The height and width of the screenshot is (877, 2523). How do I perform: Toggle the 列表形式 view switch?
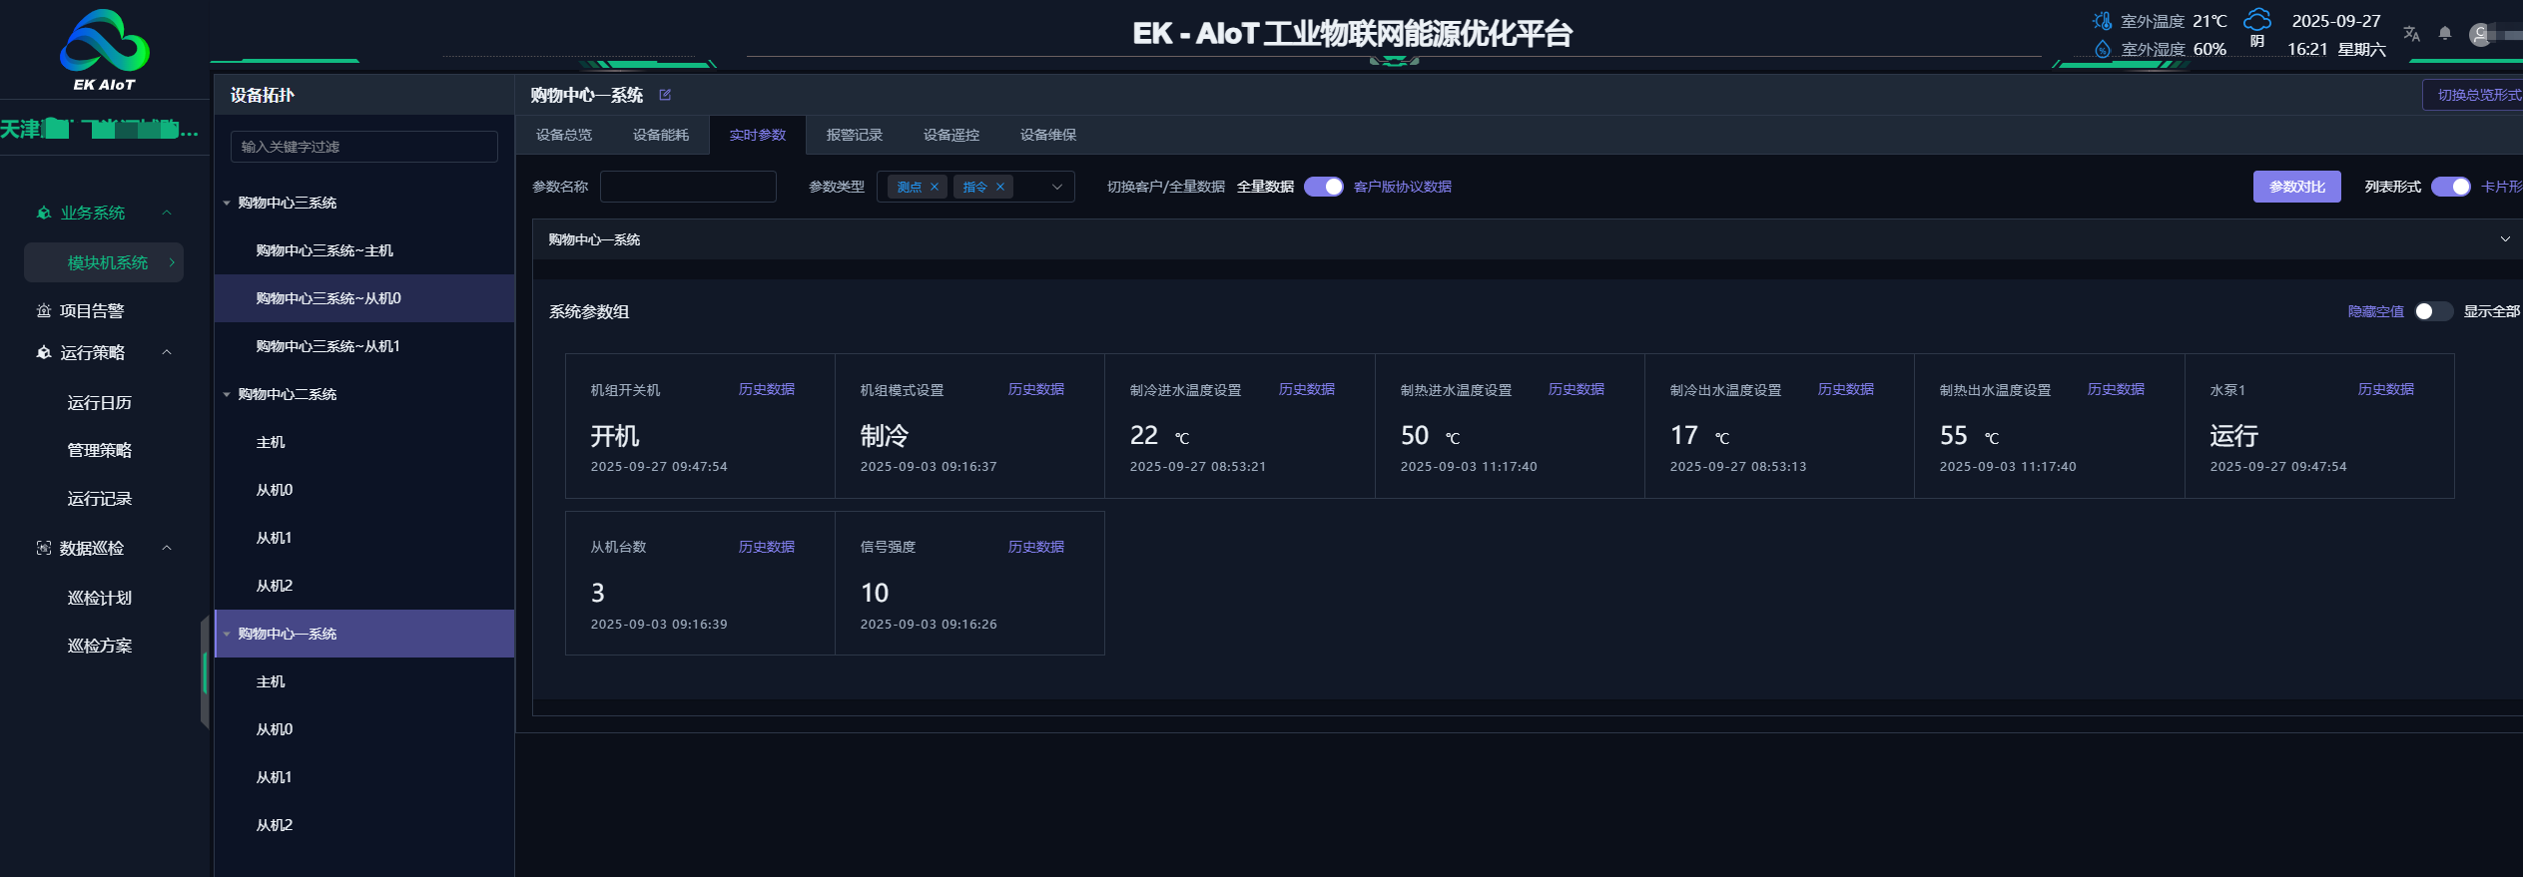click(x=2450, y=187)
